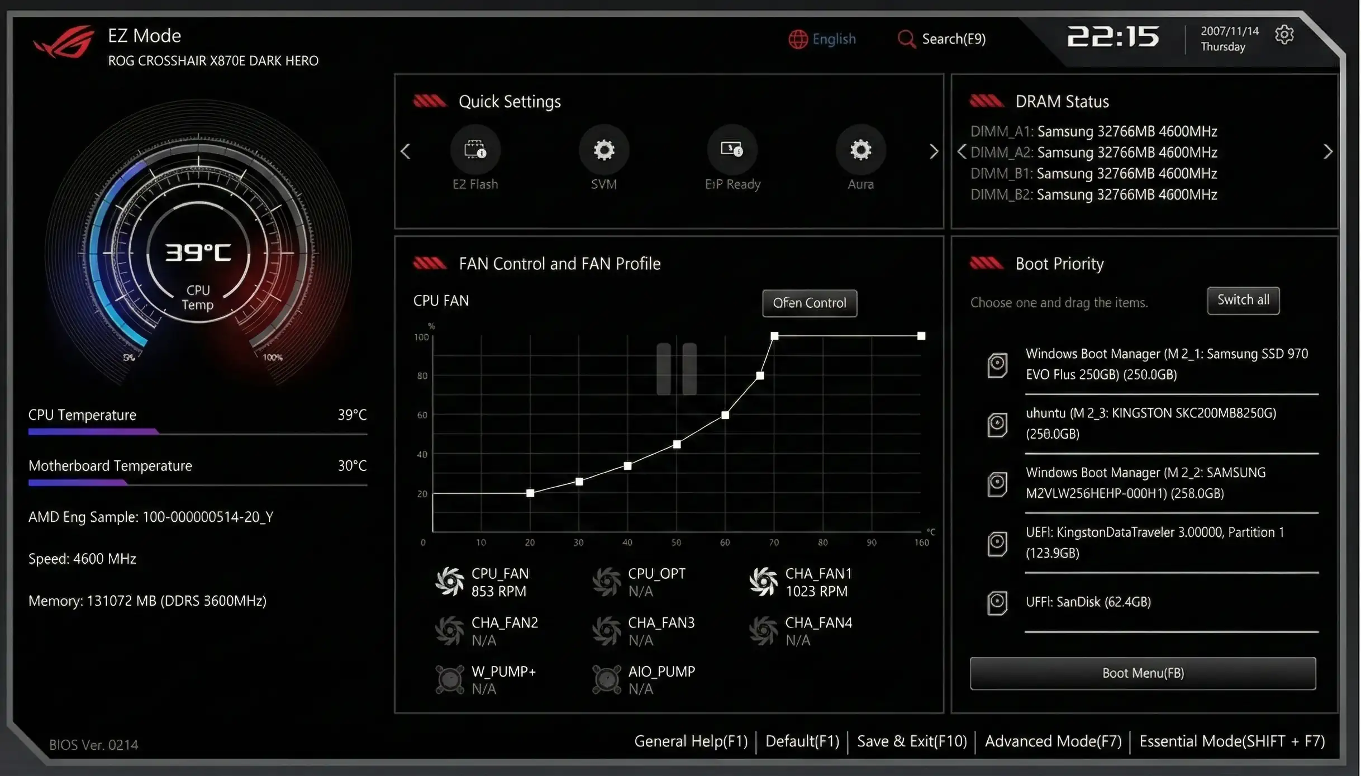Click the DIMM_B2 Samsung memory row

tap(1093, 194)
